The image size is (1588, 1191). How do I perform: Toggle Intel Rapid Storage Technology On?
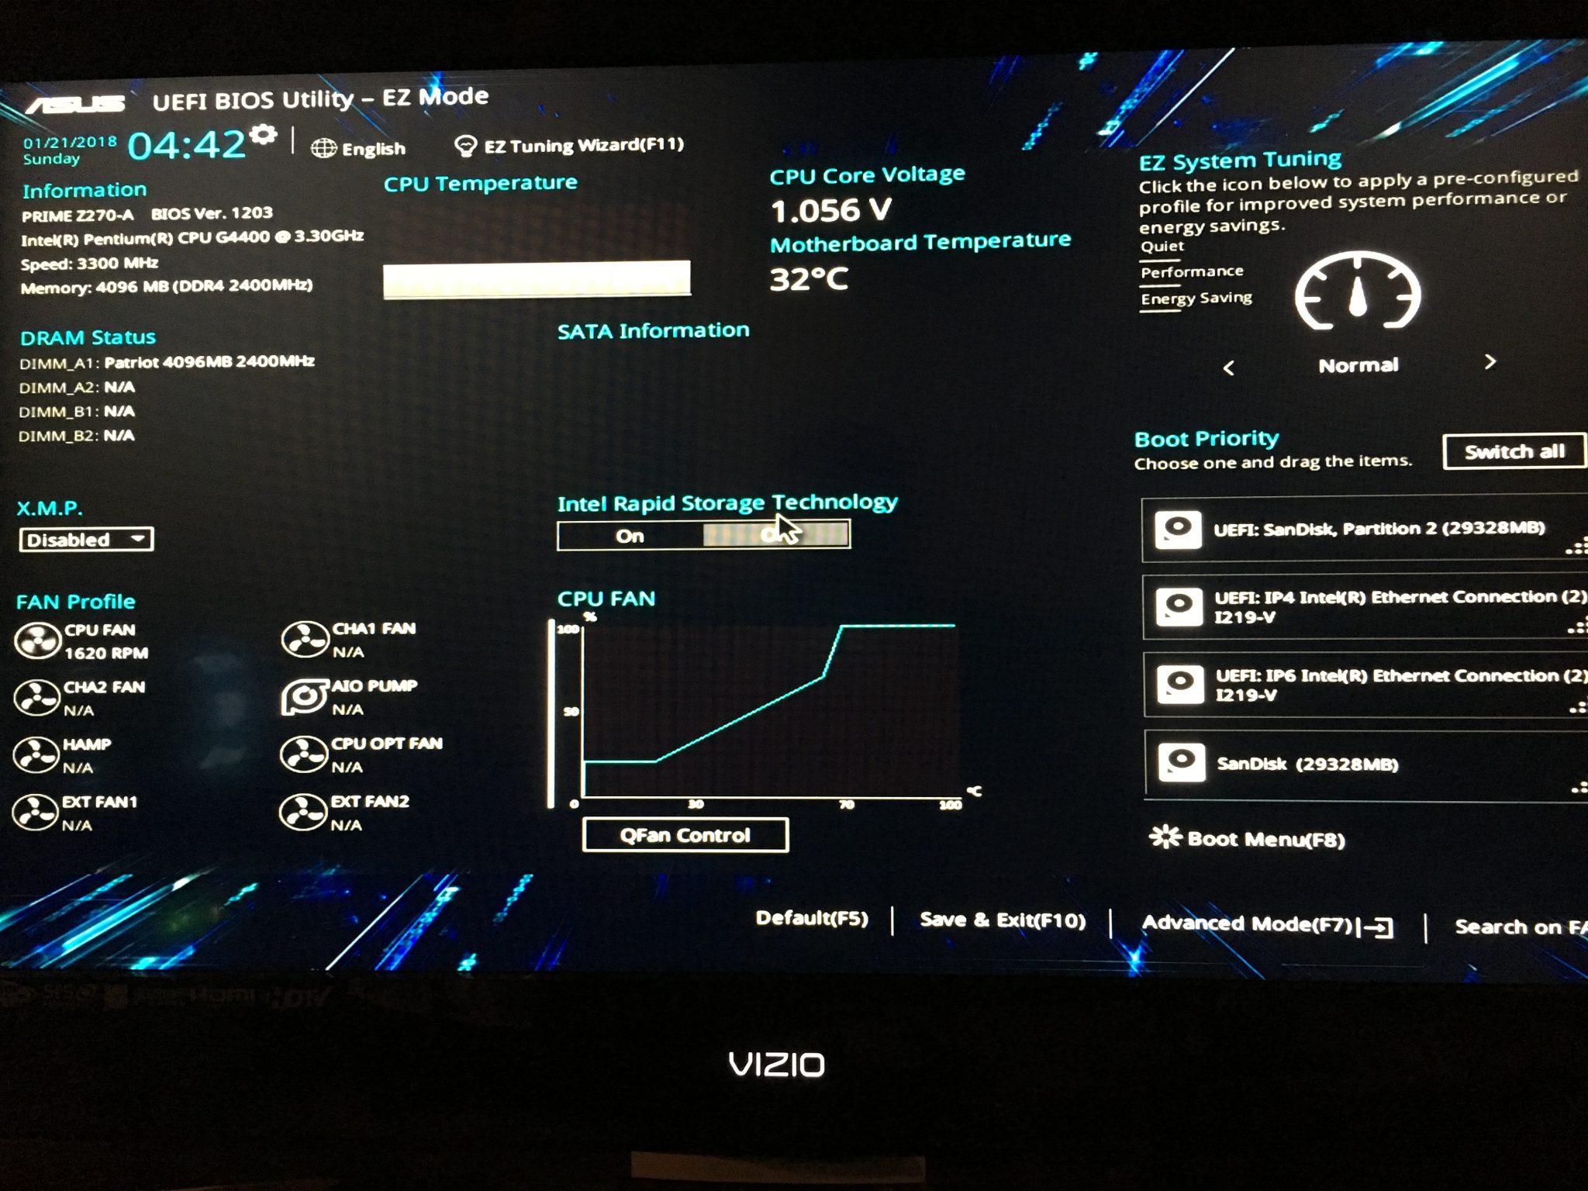tap(623, 534)
